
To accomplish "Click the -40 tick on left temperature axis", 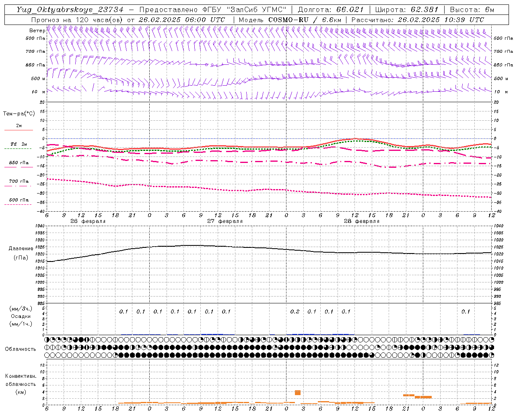I will coord(41,211).
